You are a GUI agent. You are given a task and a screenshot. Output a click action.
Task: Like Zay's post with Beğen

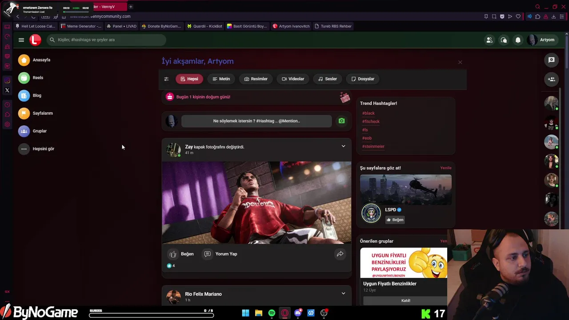coord(181,254)
